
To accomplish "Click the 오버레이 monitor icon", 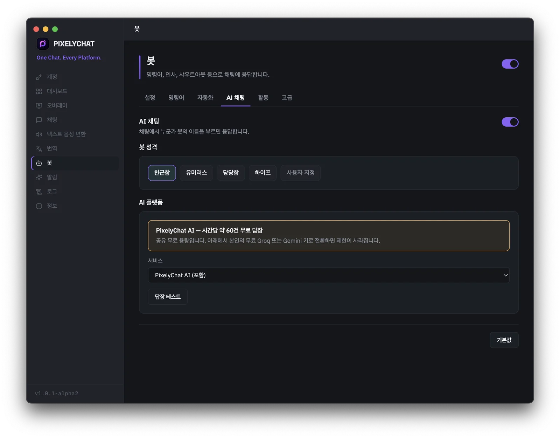I will pyautogui.click(x=39, y=106).
